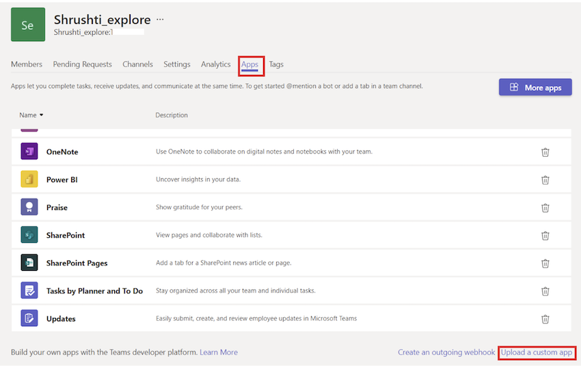The height and width of the screenshot is (367, 581).
Task: Select the SharePoint app name text
Action: point(66,235)
